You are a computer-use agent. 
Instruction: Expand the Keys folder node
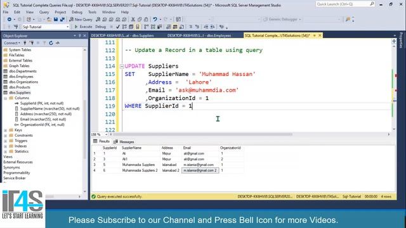(x=6, y=130)
